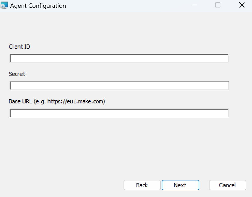Select the Base URL input field
Screen dimensions: 252x197
click(x=119, y=113)
